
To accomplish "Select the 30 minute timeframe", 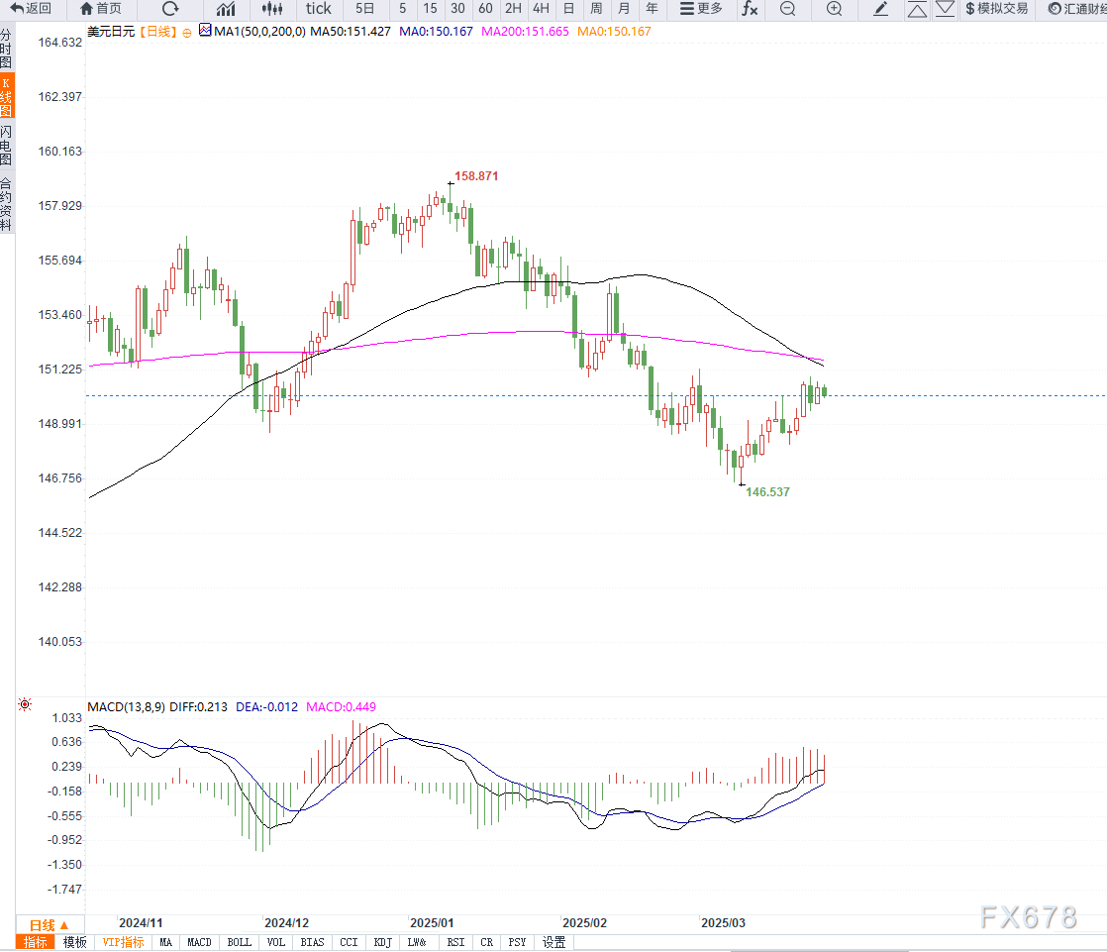I will (457, 9).
